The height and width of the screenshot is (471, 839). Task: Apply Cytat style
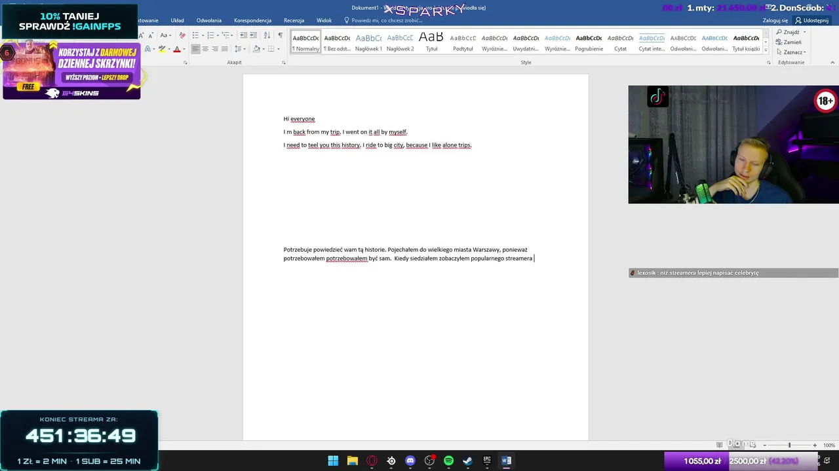(x=620, y=42)
